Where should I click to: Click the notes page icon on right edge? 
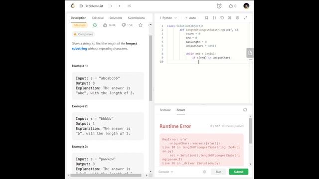(x=250, y=53)
